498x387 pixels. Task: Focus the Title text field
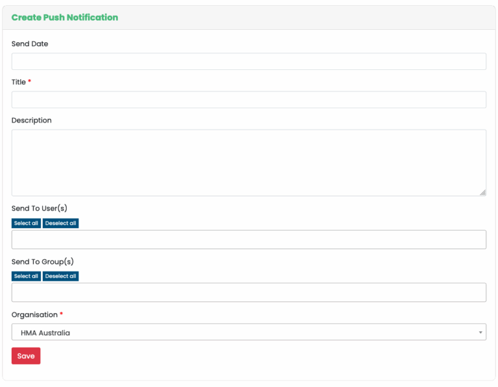click(248, 100)
